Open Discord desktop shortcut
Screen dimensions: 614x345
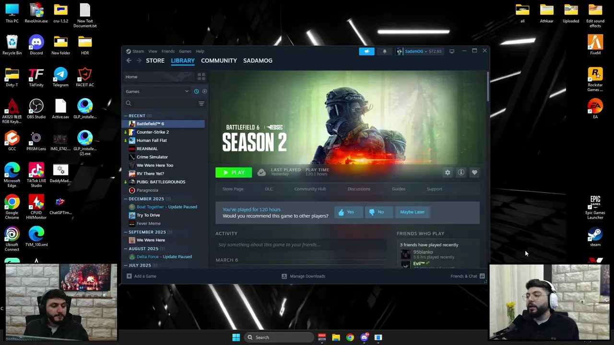(x=36, y=45)
